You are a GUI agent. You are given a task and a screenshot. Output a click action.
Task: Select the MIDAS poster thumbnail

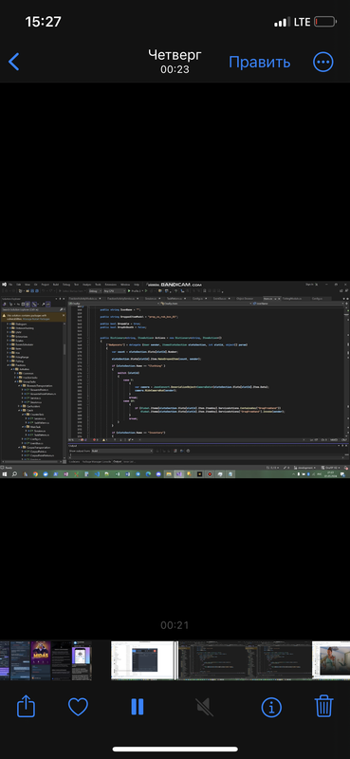[x=41, y=660]
